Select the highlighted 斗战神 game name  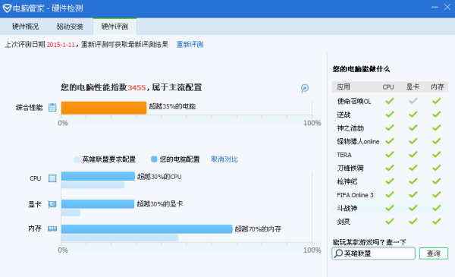pyautogui.click(x=347, y=208)
